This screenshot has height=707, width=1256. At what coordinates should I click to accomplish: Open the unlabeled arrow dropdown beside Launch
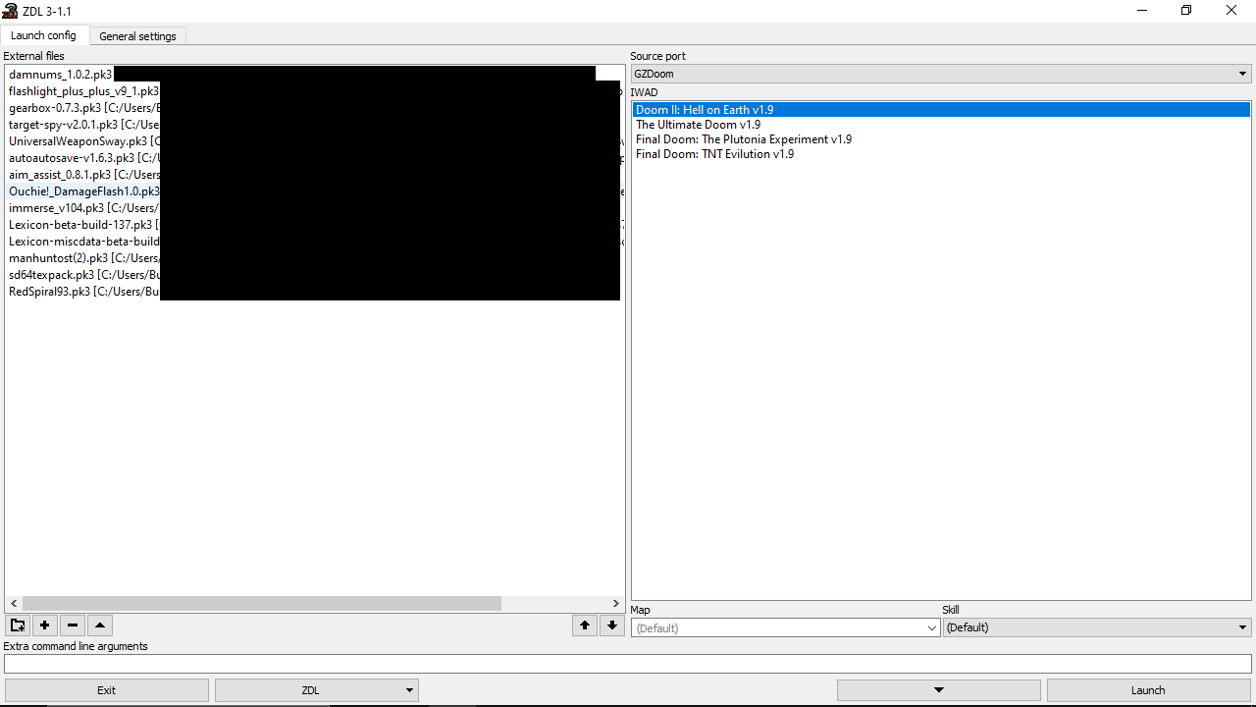coord(939,690)
